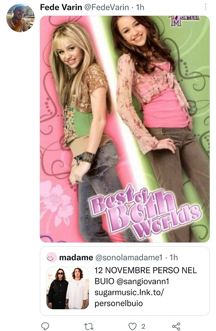Viewport: 216px width, 331px height.
Task: Click madame's smiley avatar icon
Action: 52,257
